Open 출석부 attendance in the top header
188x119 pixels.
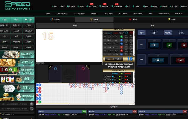tap(154, 6)
